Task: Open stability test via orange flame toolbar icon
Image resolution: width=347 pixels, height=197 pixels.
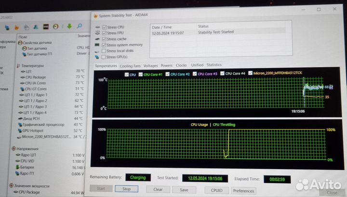Action: point(16,27)
